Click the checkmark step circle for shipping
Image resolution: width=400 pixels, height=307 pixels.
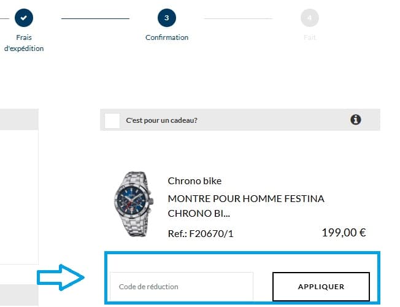coord(23,18)
